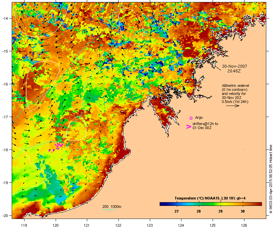The width and height of the screenshot is (275, 228).
Task: Click the date label 30-Nov-2007
Action: tap(234, 66)
